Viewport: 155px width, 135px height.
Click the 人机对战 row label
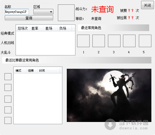[x=7, y=43]
